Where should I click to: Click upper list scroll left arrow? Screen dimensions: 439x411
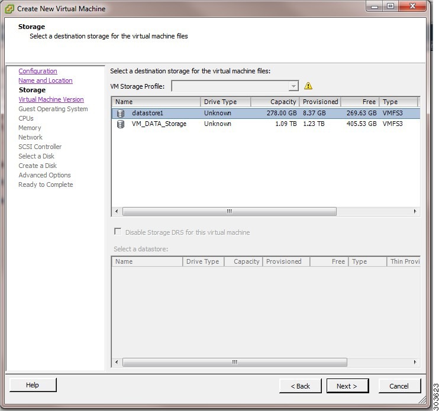117,211
